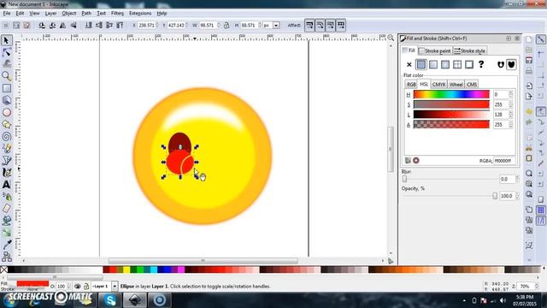This screenshot has height=308, width=547.
Task: Open the Extensions menu
Action: click(140, 14)
